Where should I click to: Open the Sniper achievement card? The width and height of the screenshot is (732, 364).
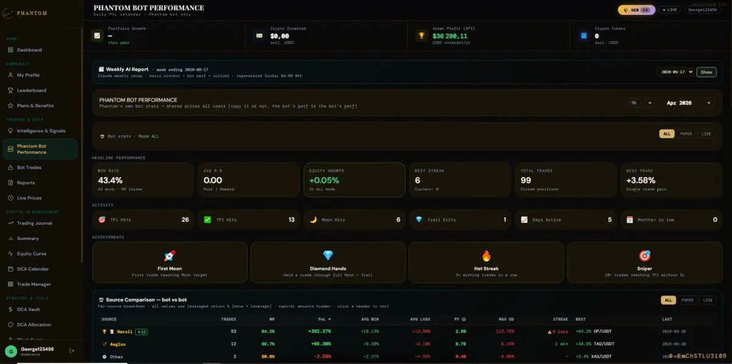click(x=645, y=263)
